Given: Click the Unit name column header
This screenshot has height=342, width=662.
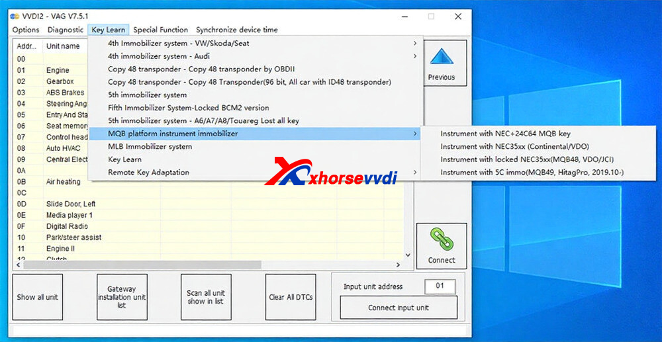Looking at the screenshot, I should point(63,46).
